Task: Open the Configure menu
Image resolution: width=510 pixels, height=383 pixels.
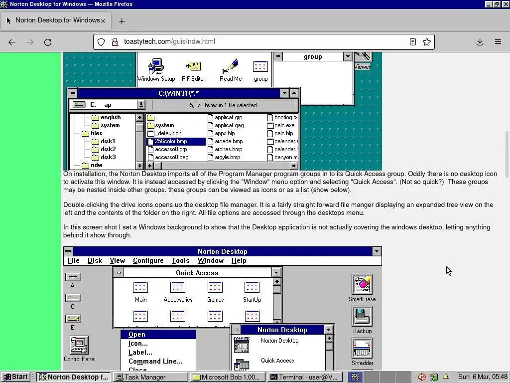Action: [x=148, y=260]
